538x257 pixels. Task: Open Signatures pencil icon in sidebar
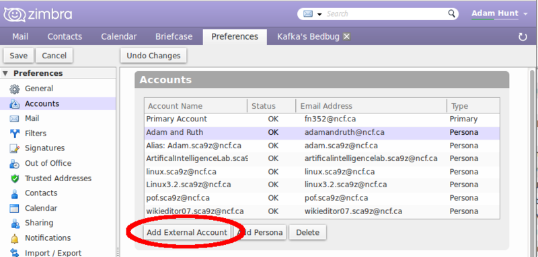(14, 148)
